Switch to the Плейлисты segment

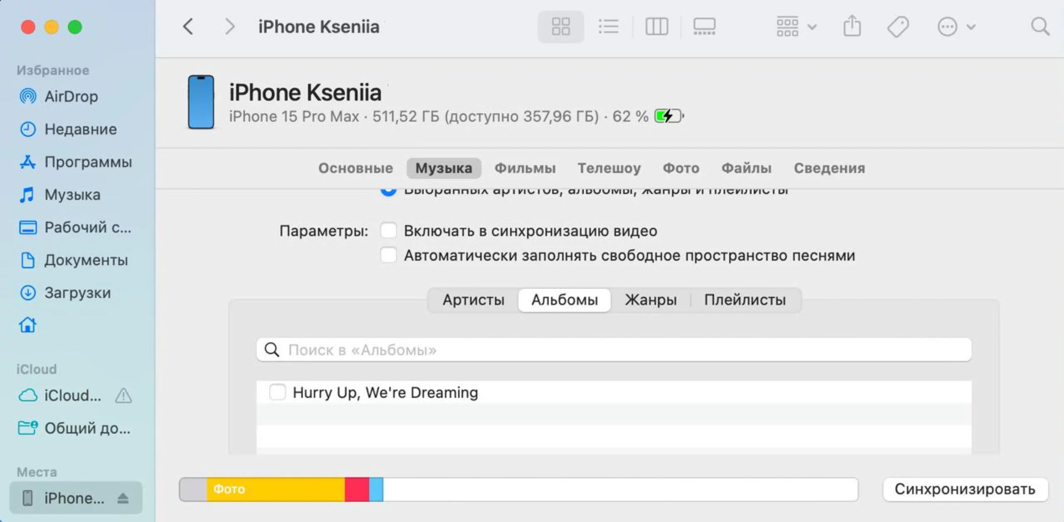[x=745, y=300]
